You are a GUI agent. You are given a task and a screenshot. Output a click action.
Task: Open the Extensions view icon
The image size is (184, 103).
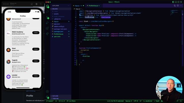coord(47,28)
